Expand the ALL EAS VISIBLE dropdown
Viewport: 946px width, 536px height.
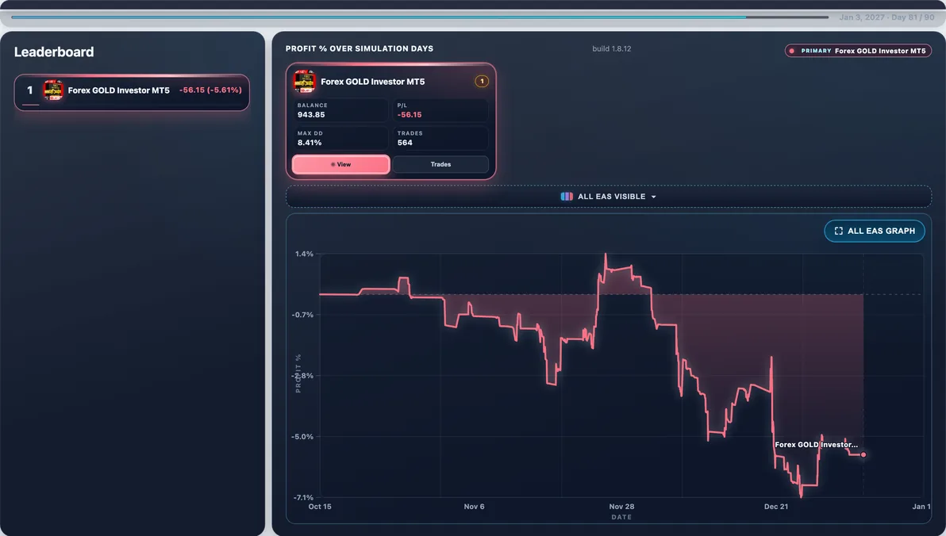pos(608,197)
